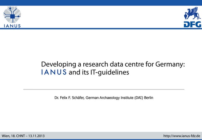Click the blue IANUS word in title
Screen dimensions: 202x140
(54, 72)
